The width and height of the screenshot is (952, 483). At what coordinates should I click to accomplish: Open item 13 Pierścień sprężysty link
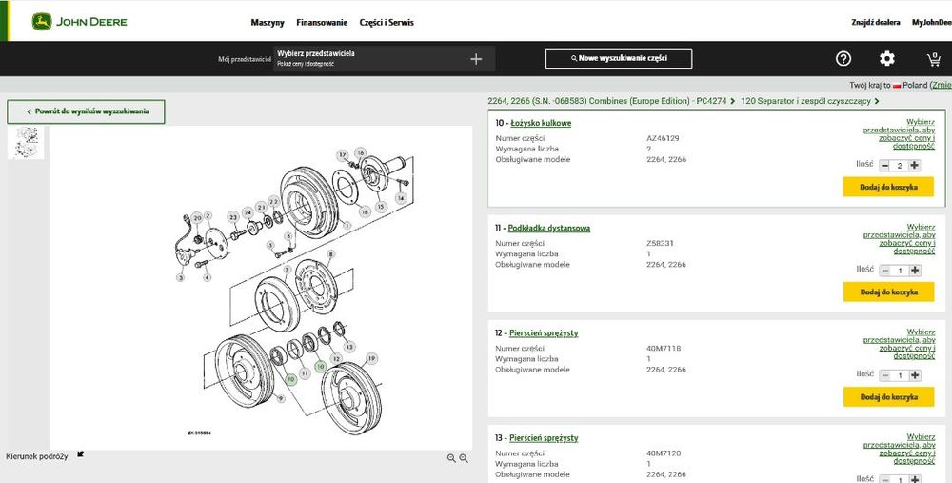pos(544,438)
